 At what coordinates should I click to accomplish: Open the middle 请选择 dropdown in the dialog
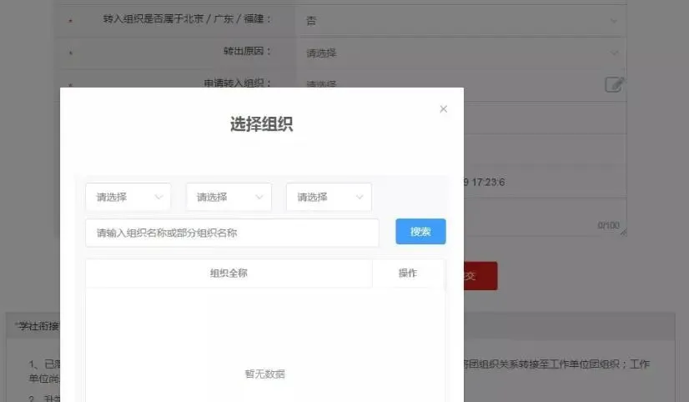click(x=228, y=198)
